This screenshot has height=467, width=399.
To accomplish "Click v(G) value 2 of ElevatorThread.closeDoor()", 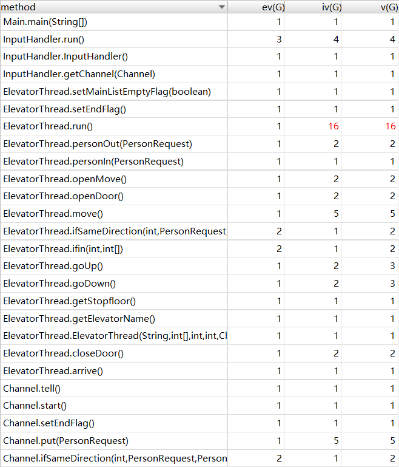I will coord(392,353).
